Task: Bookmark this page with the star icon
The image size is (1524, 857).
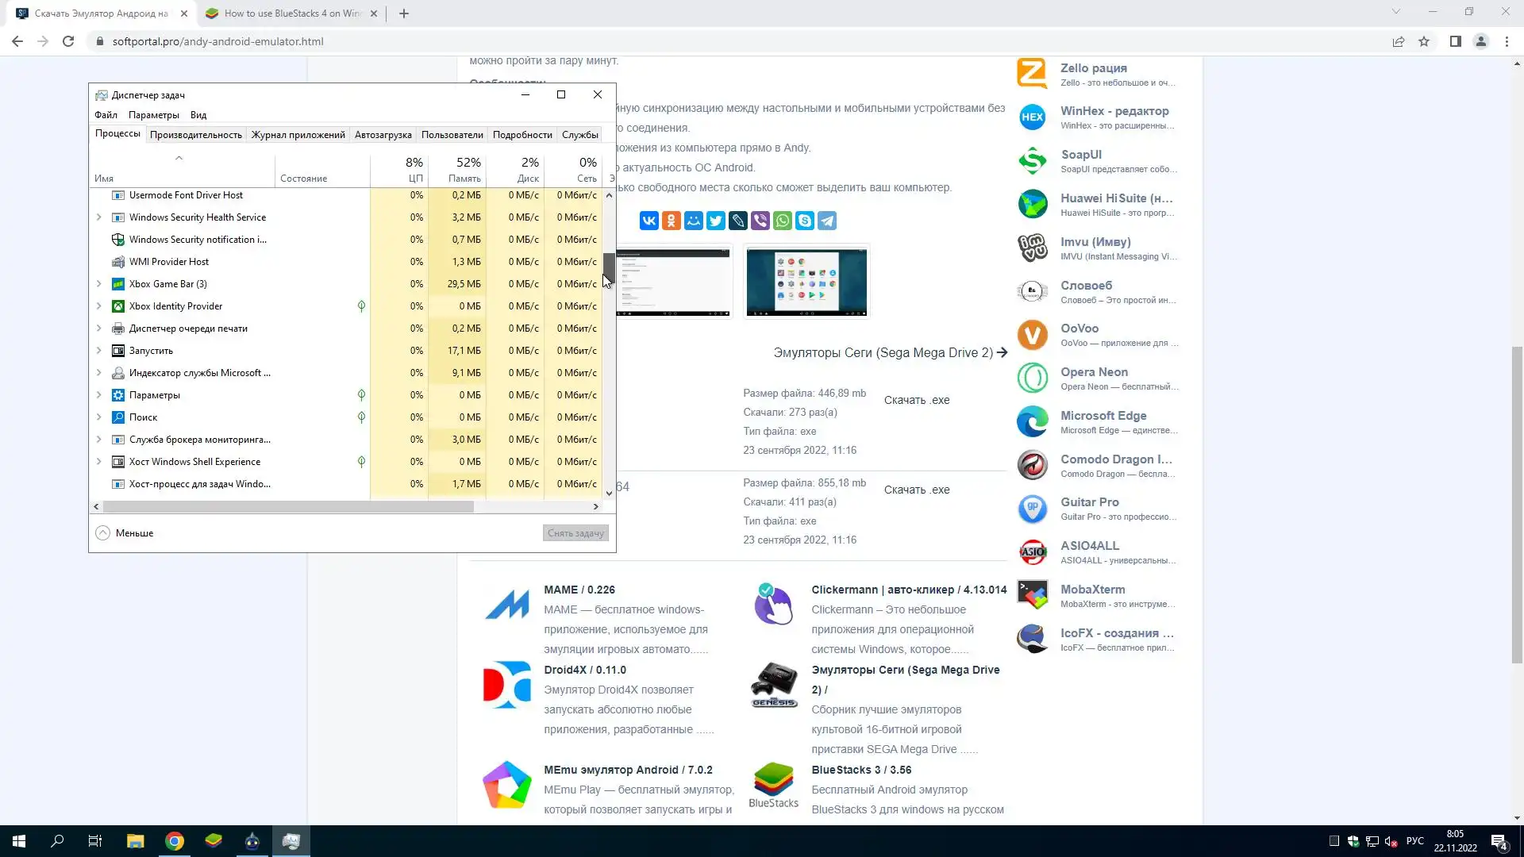Action: (1424, 41)
